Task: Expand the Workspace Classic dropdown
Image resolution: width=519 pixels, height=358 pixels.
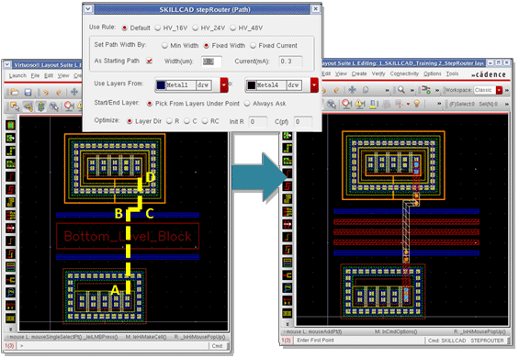Action: point(499,90)
